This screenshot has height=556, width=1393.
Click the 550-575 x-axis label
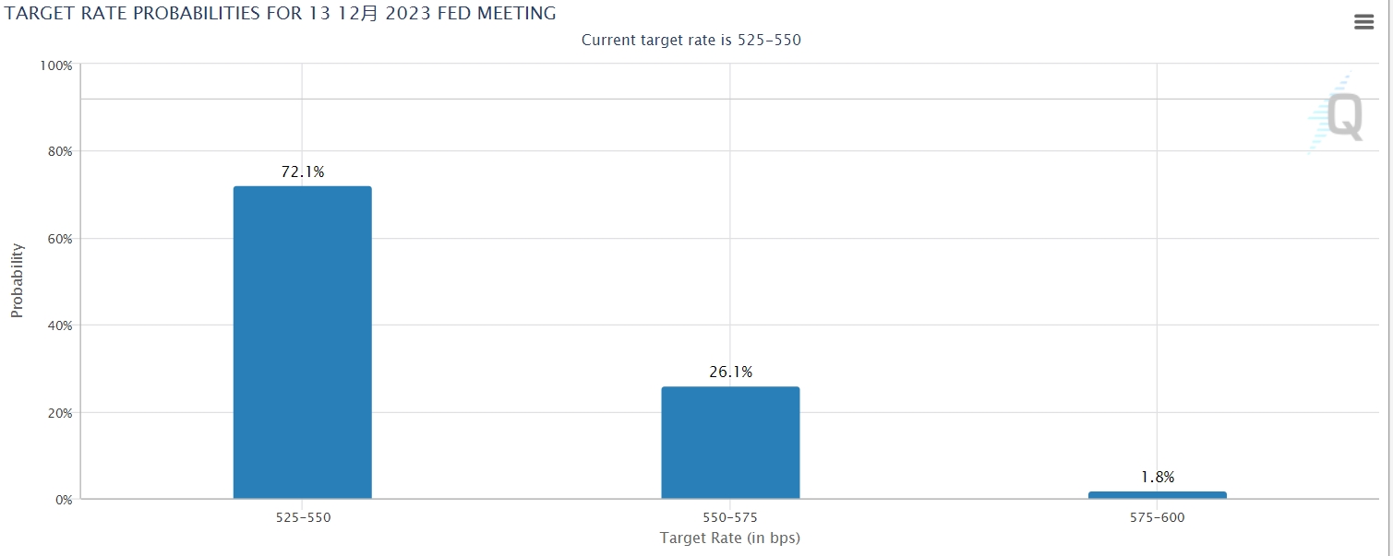730,517
